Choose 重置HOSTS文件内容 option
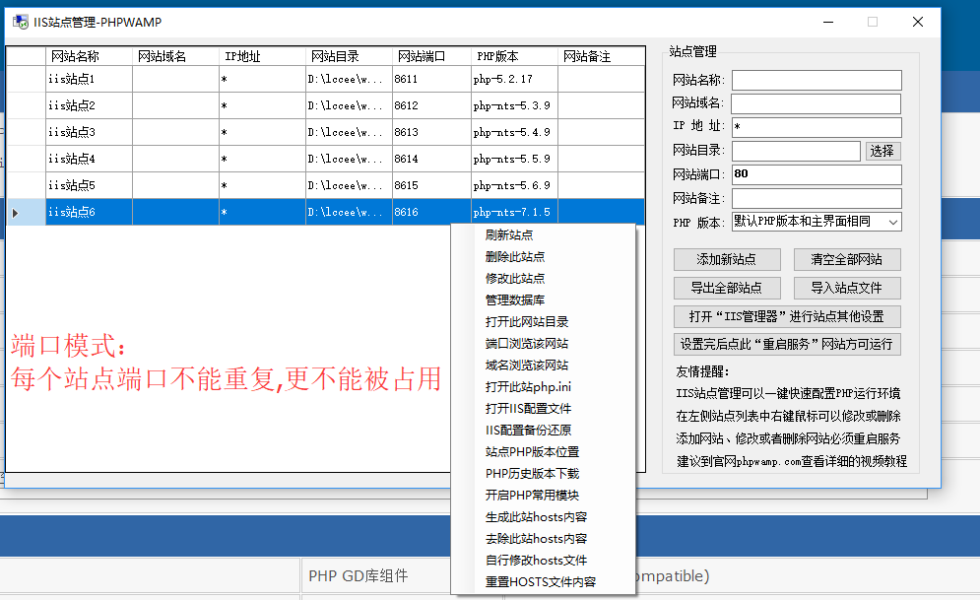The width and height of the screenshot is (980, 600). 541,581
